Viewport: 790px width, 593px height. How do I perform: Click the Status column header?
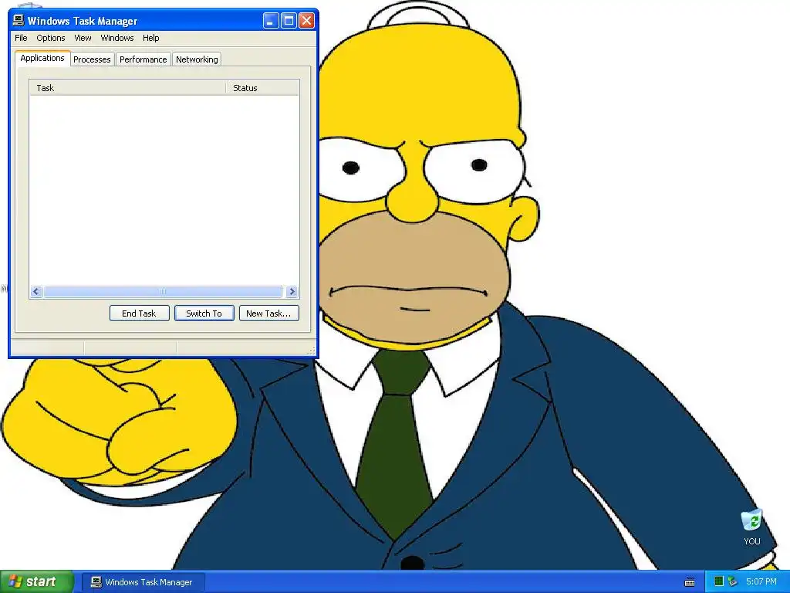(262, 88)
